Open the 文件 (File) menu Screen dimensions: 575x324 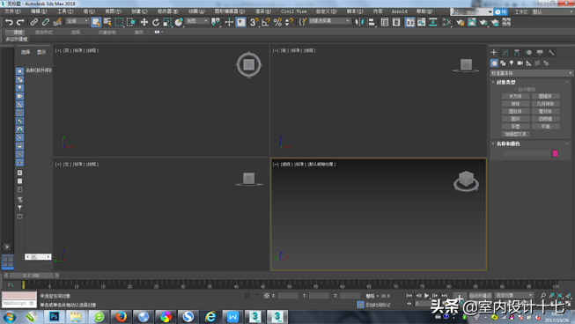pos(12,11)
